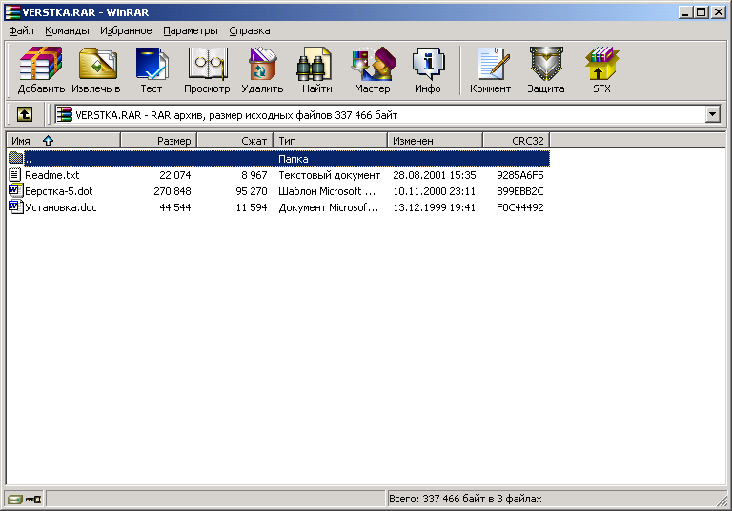Click the Папка type label in selected row
Screen dimensions: 732x511
tap(294, 159)
